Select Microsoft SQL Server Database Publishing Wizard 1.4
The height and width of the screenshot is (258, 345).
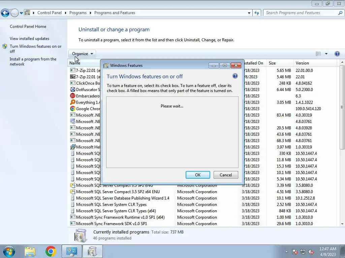click(x=123, y=198)
